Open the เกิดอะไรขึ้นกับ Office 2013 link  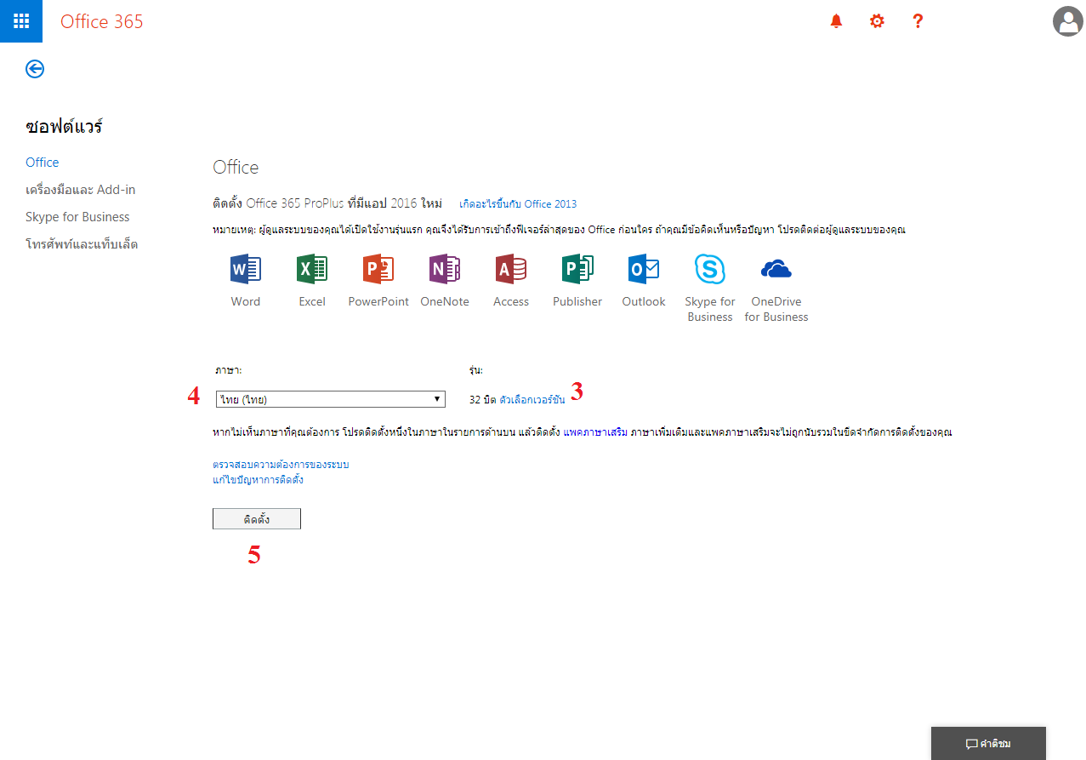pos(518,204)
